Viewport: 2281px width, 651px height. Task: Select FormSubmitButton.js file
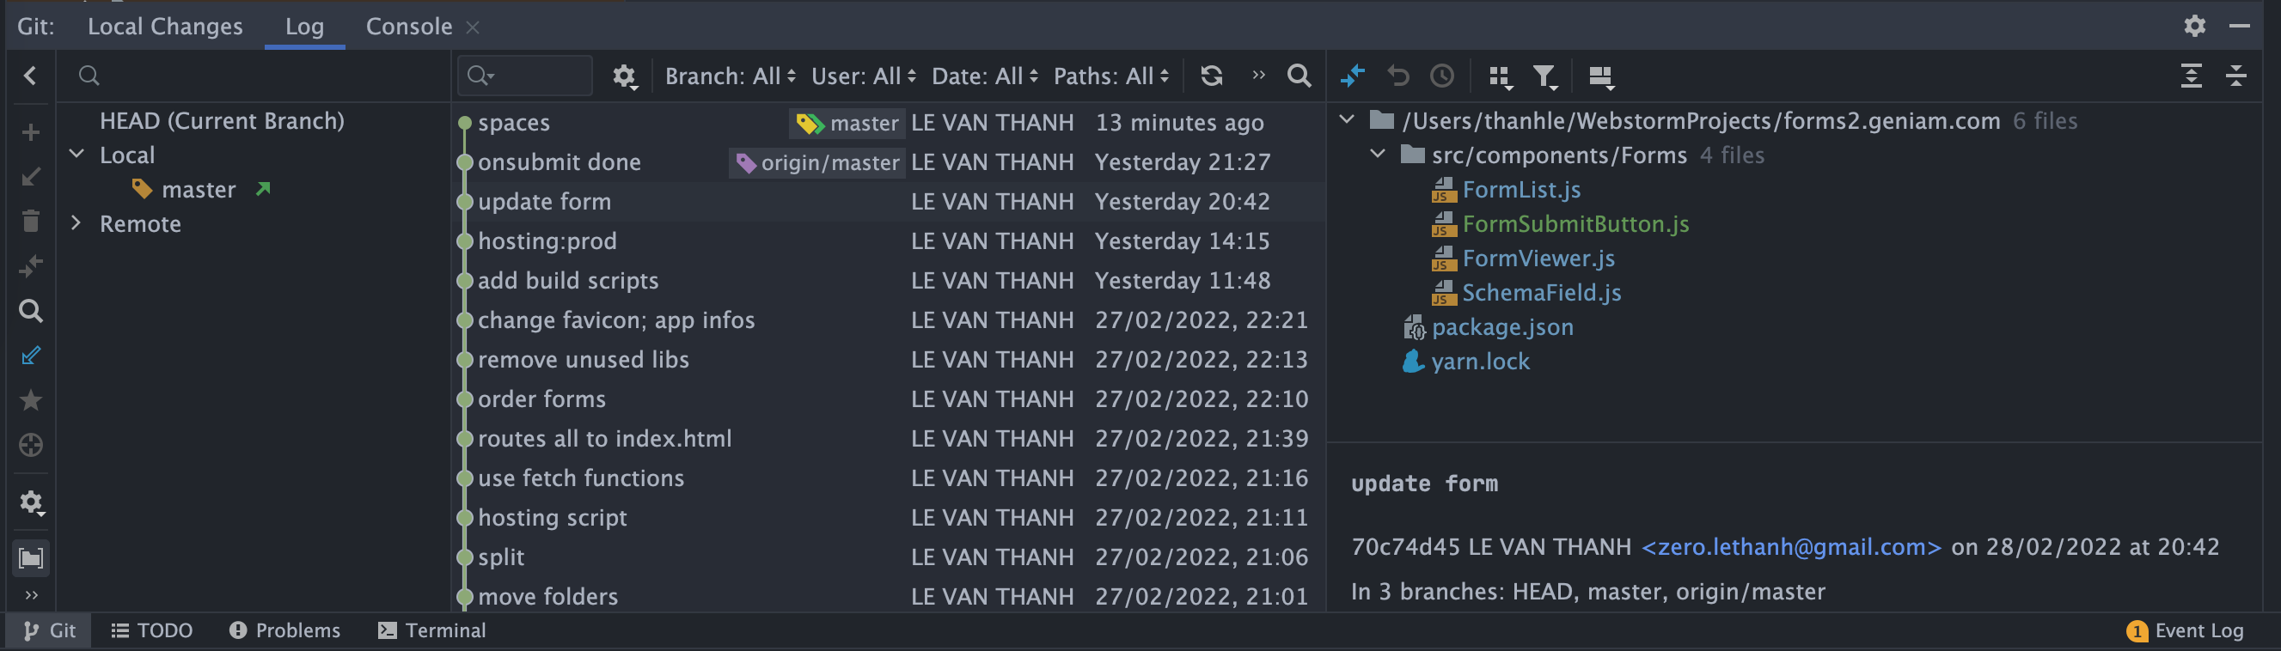point(1575,224)
